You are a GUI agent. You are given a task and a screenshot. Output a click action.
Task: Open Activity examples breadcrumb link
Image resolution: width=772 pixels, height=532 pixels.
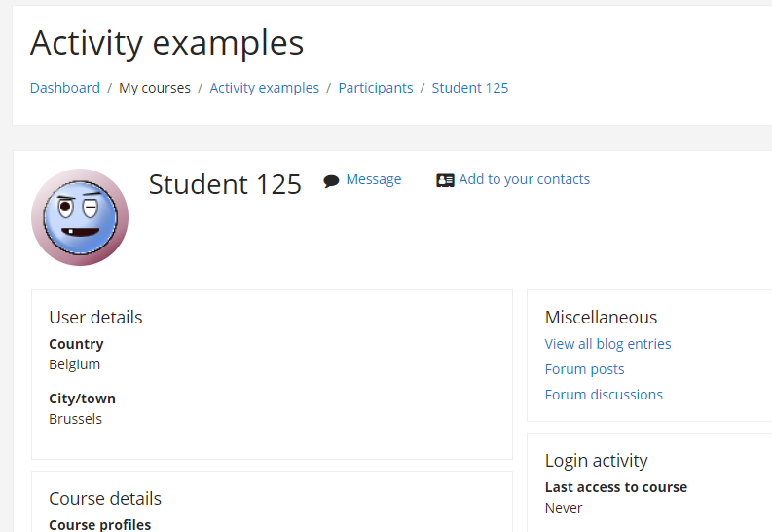tap(265, 88)
